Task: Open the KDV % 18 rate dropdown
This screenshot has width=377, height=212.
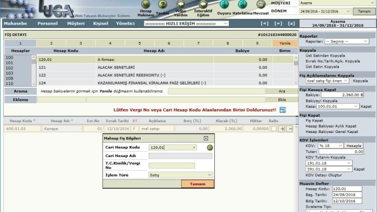Action: pyautogui.click(x=331, y=146)
